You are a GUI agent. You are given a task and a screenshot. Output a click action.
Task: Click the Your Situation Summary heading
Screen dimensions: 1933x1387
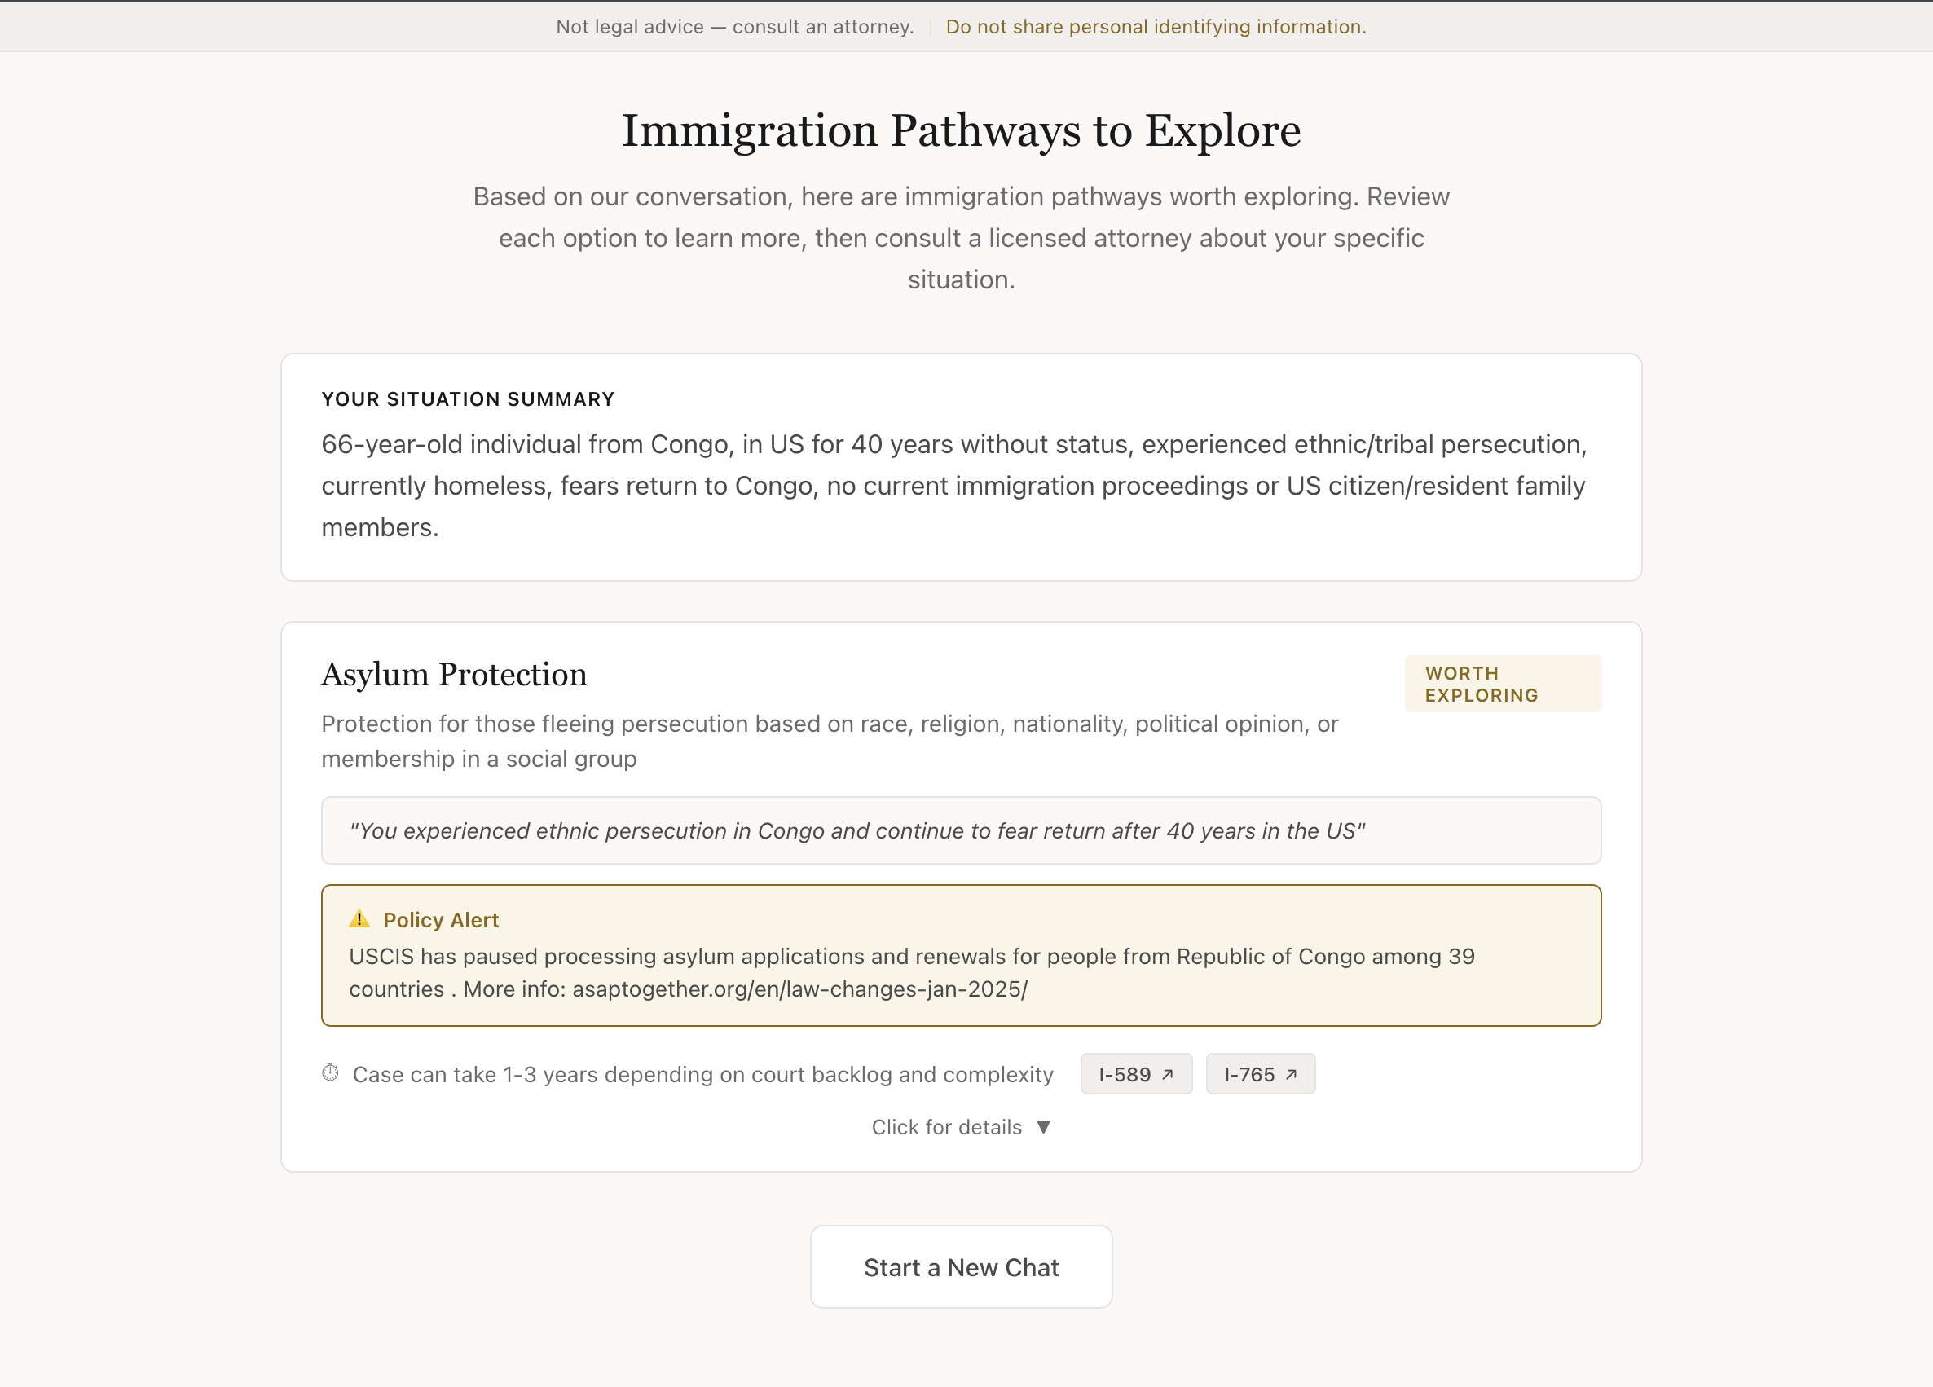click(467, 399)
